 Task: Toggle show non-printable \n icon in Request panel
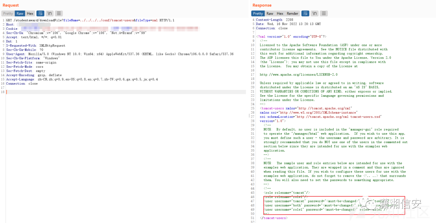coord(50,13)
